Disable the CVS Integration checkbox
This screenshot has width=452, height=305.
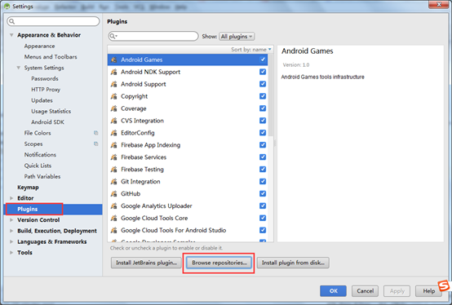263,121
